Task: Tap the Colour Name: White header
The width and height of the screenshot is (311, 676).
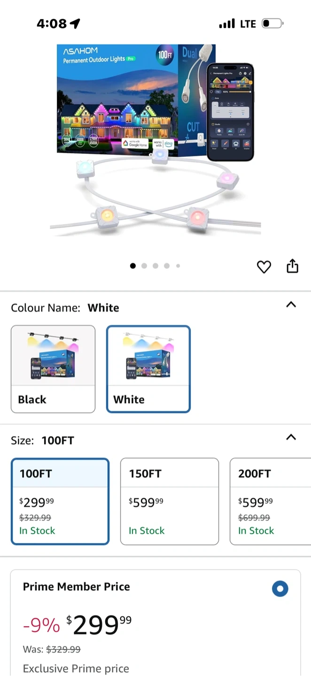Action: coord(65,308)
